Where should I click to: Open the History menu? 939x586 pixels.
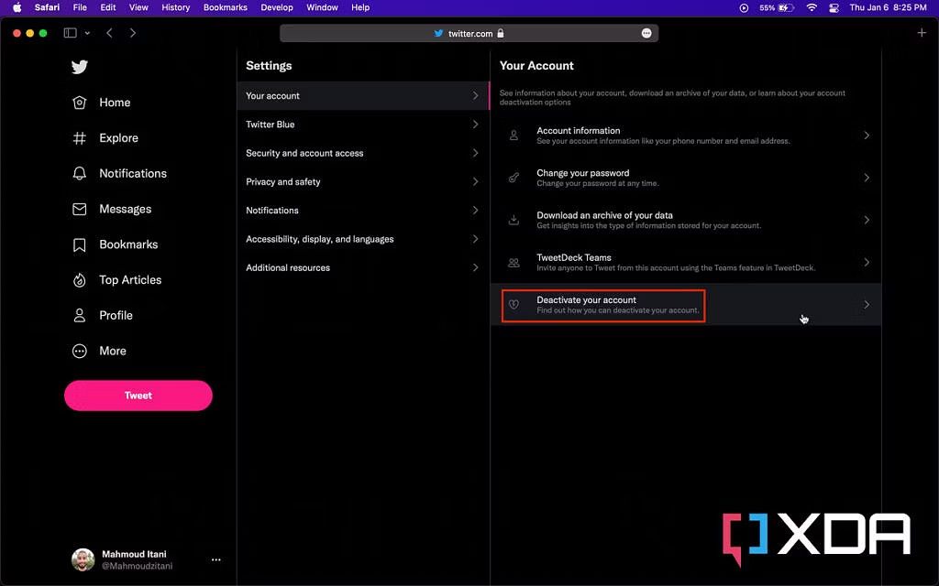(175, 7)
